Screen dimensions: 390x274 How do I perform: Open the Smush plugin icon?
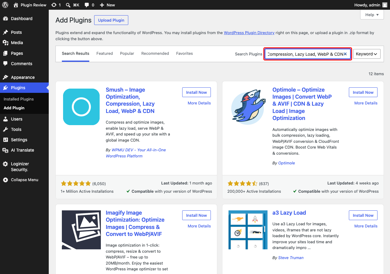[81, 107]
